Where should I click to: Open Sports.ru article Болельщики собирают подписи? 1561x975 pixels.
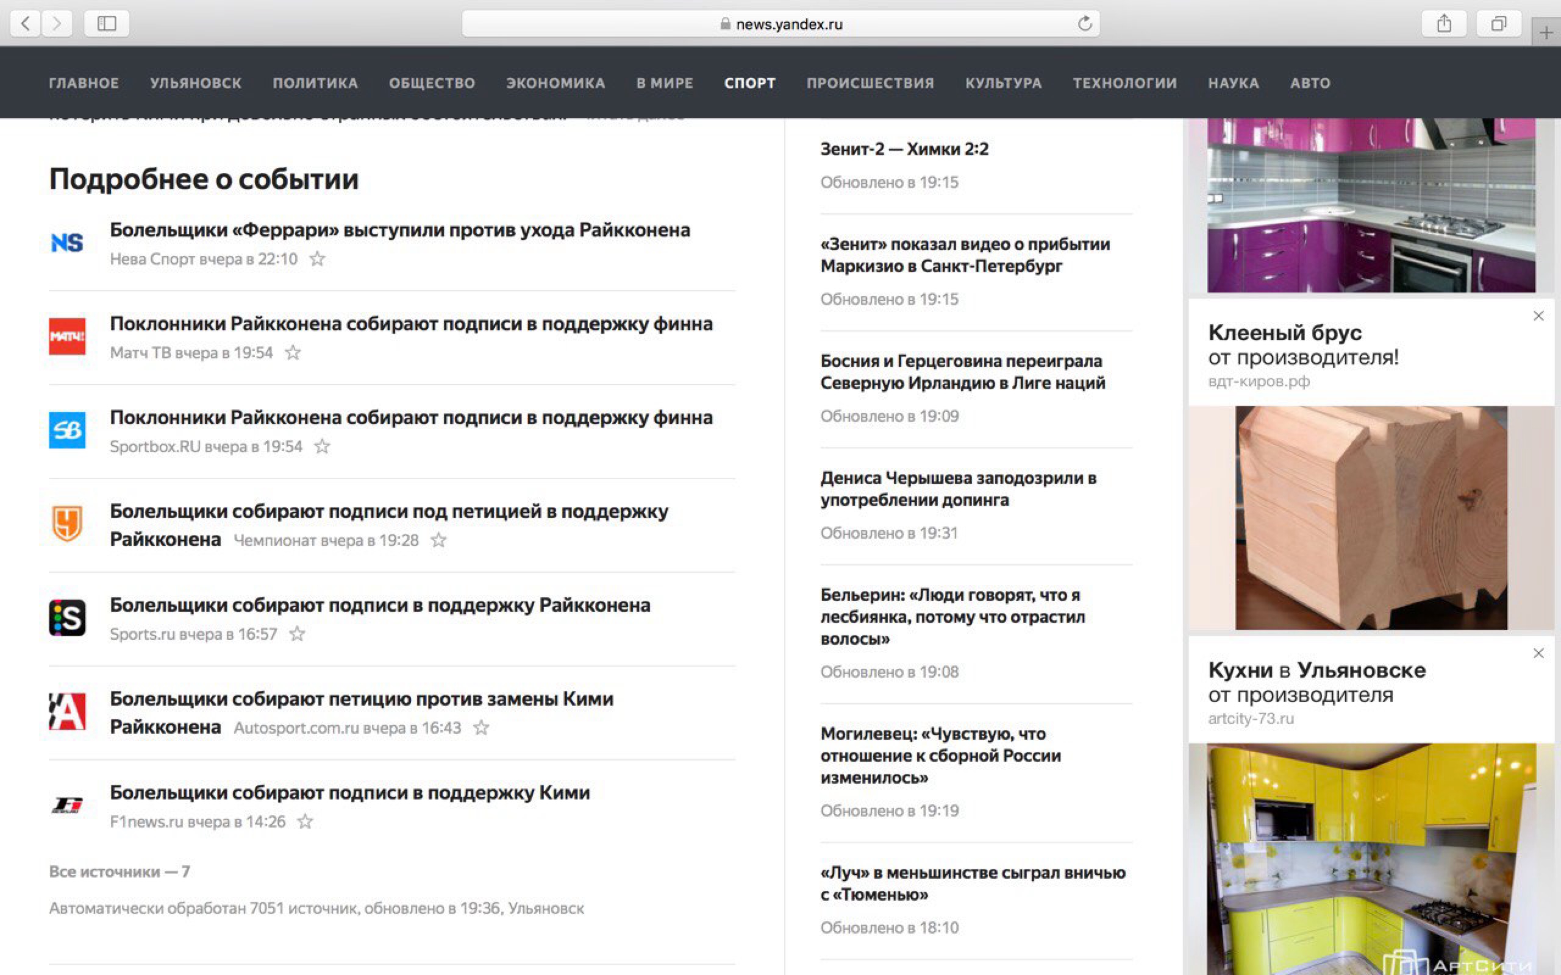(380, 605)
